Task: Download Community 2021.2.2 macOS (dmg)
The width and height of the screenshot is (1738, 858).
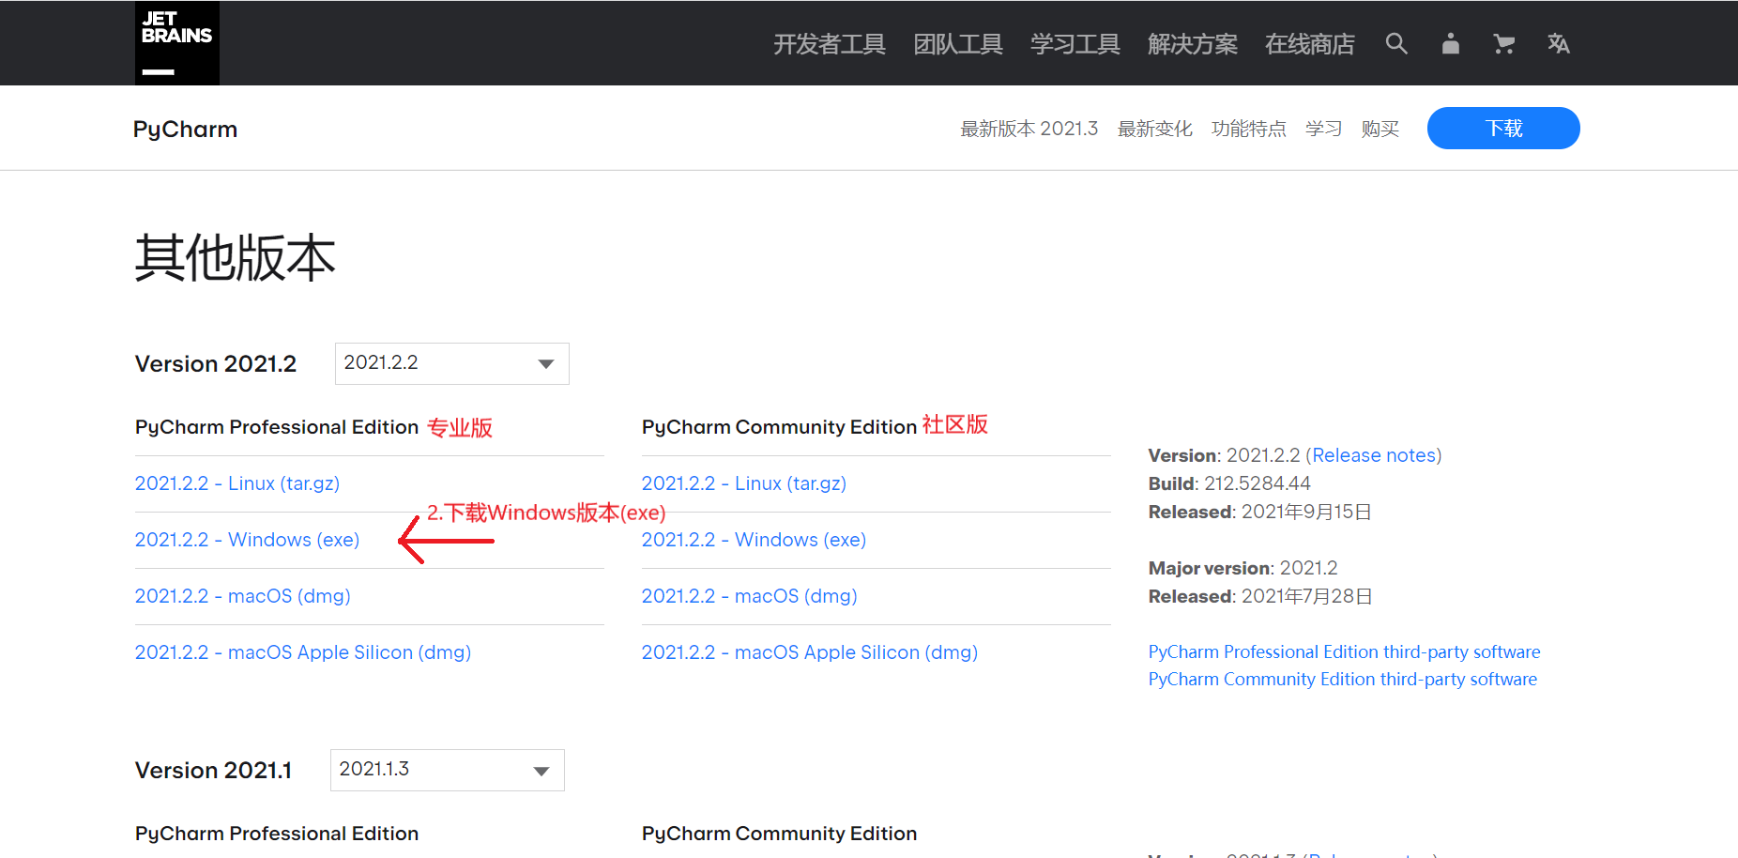Action: [x=750, y=596]
